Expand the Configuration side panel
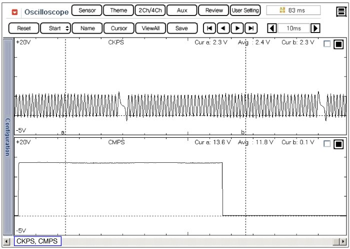The image size is (350, 249). point(7,136)
